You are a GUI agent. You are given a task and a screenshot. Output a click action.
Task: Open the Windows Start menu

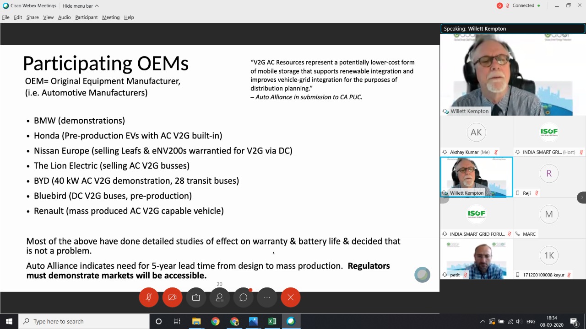coord(9,321)
